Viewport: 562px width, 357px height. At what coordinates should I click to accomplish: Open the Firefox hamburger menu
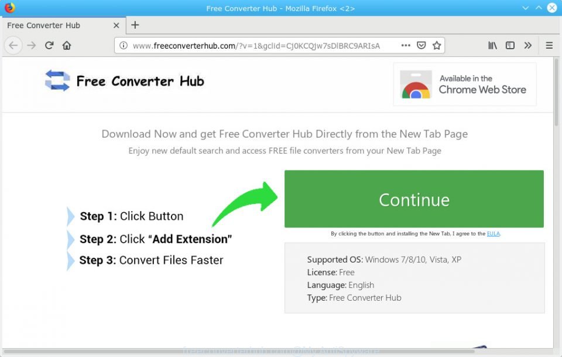pos(549,45)
